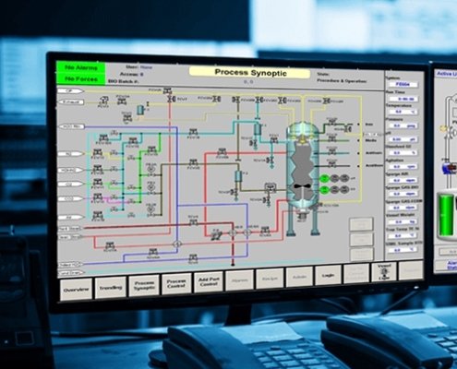This screenshot has height=369, width=457.
Task: Open the Process Synoptic navigation button
Action: click(144, 285)
